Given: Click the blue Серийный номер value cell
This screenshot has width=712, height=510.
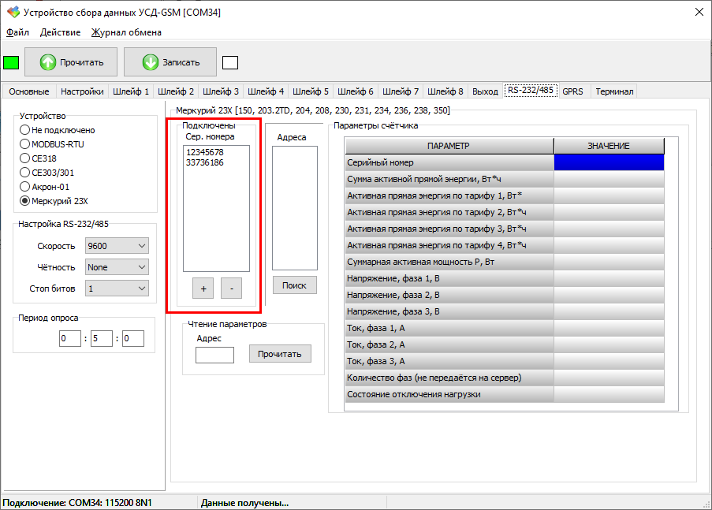Looking at the screenshot, I should tap(609, 162).
